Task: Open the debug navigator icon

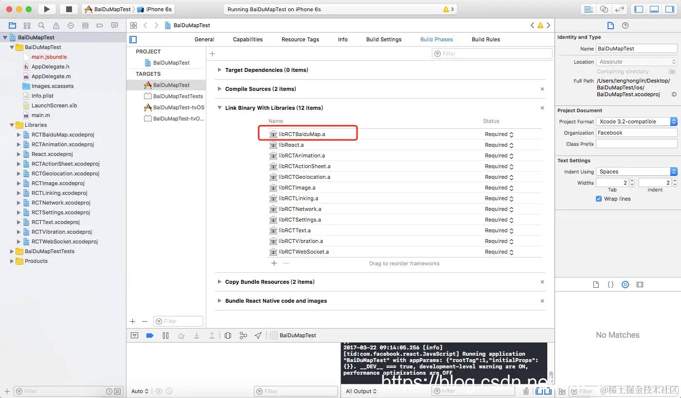Action: coord(85,25)
